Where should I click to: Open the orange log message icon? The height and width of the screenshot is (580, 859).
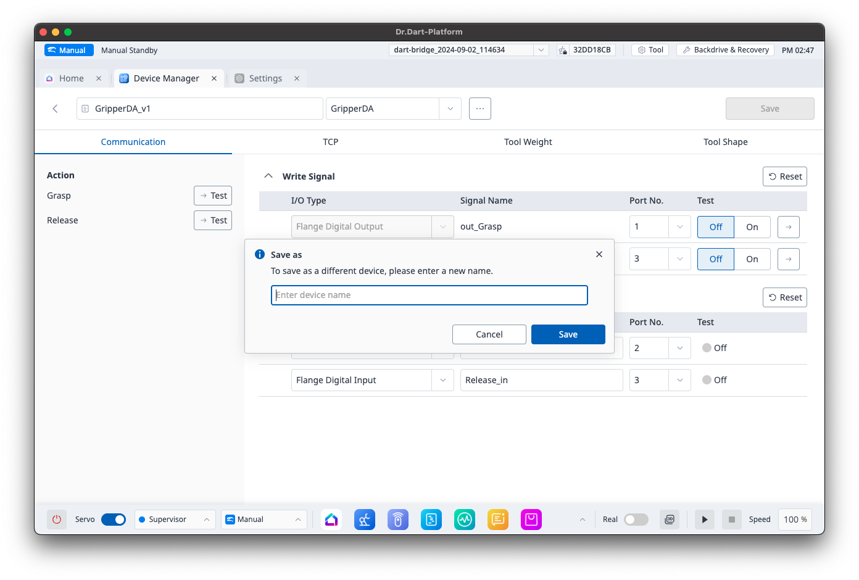497,520
